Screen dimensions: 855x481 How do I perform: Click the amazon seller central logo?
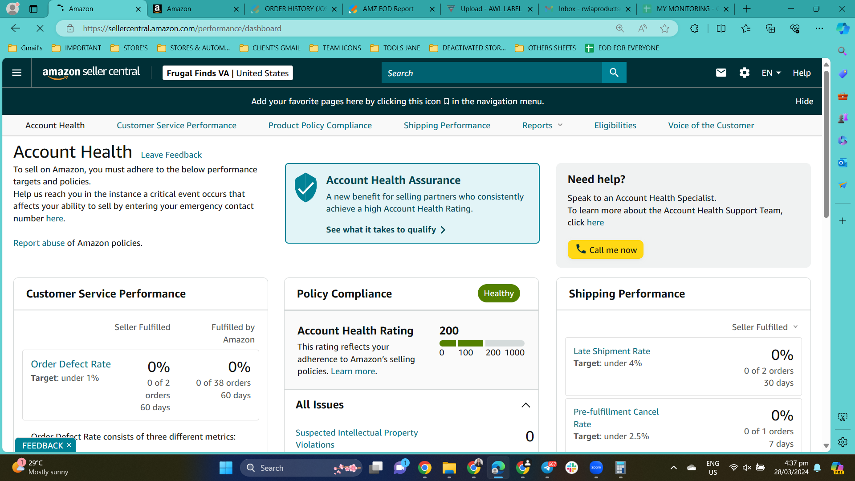click(91, 73)
